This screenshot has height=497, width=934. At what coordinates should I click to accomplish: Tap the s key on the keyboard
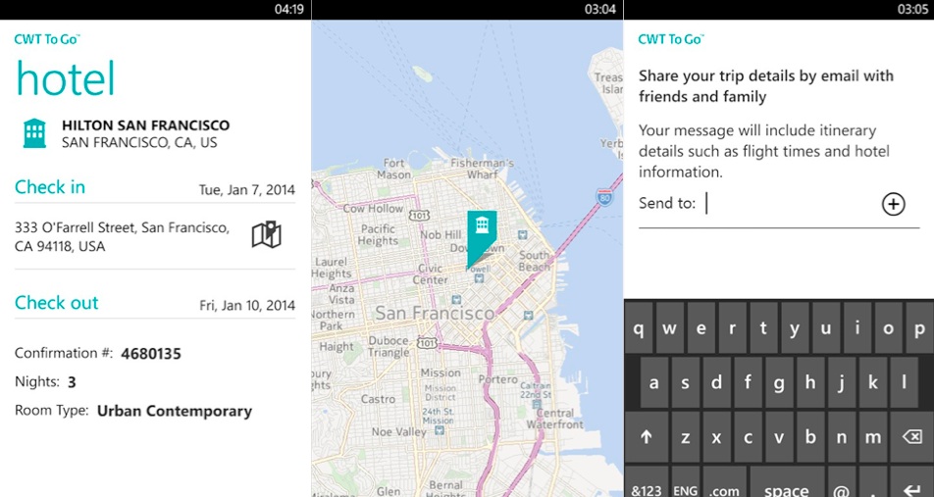(685, 382)
